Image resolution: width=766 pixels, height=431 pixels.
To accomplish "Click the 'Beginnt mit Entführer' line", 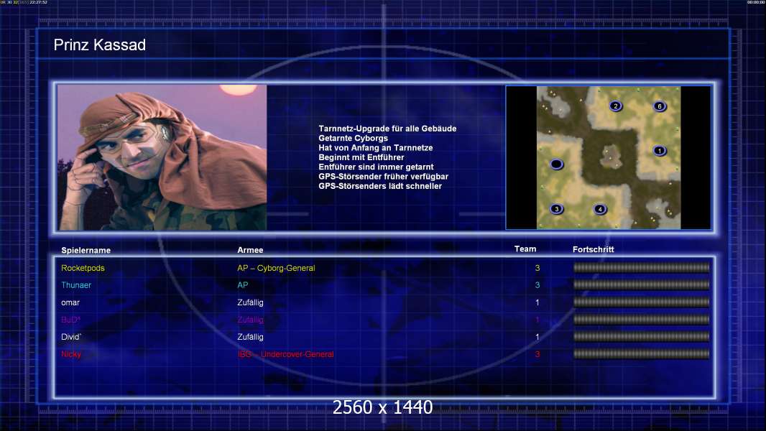I will coord(361,157).
